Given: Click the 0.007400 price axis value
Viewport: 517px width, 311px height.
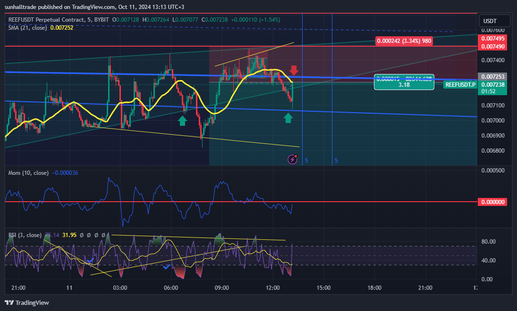Looking at the screenshot, I should (493, 60).
